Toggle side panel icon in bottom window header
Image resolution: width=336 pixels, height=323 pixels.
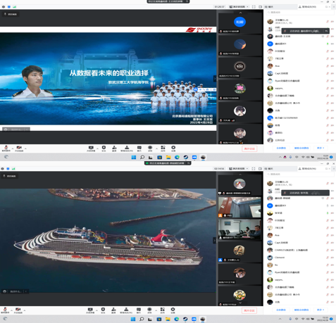click(x=260, y=169)
